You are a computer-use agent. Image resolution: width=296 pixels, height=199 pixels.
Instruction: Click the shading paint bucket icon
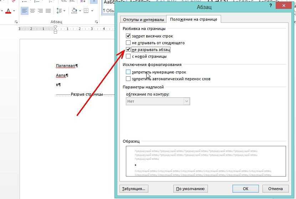(74, 11)
